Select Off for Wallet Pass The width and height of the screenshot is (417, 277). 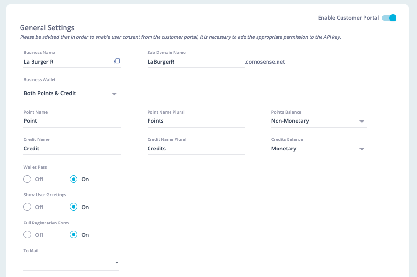tap(27, 179)
